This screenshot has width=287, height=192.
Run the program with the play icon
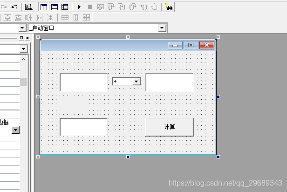pos(79,7)
